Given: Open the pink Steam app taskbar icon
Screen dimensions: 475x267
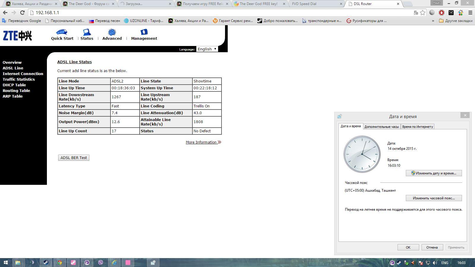Looking at the screenshot, I should point(73,263).
